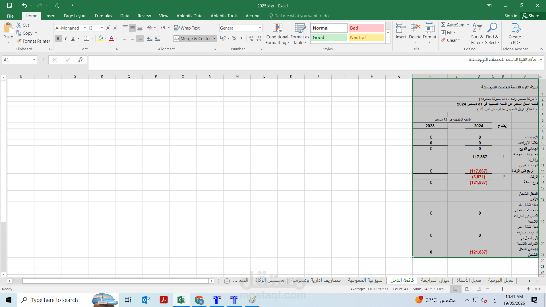
Task: Open the Ablebits Data tab
Action: (189, 16)
